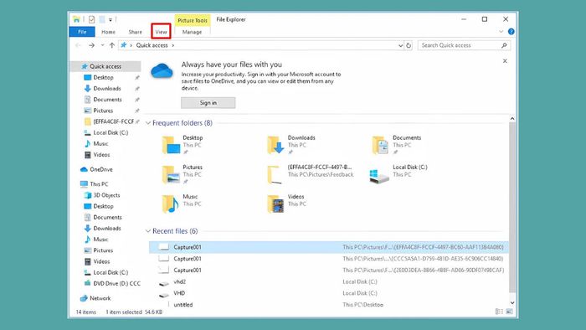Open Customize Quick Access Toolbar dropdown
This screenshot has width=586, height=330.
[x=111, y=20]
